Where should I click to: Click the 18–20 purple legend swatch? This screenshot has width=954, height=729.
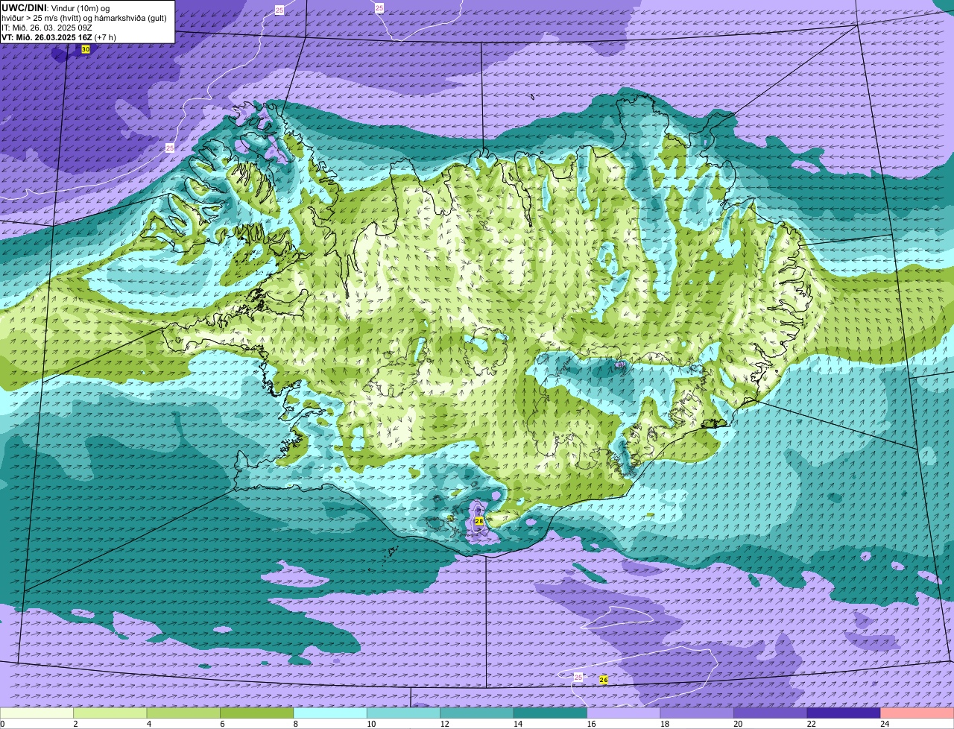[698, 713]
